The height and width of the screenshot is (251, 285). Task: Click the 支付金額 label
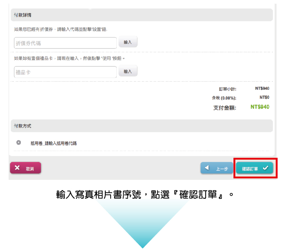point(225,108)
